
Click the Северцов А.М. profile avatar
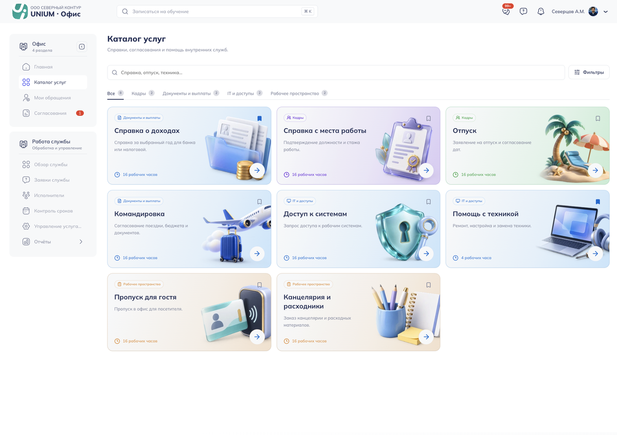point(593,11)
